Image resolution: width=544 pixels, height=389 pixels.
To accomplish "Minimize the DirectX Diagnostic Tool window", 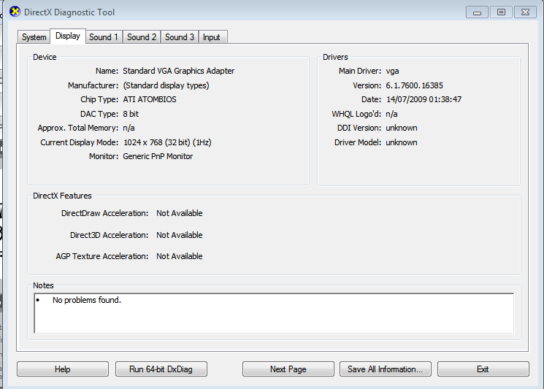I will point(478,12).
